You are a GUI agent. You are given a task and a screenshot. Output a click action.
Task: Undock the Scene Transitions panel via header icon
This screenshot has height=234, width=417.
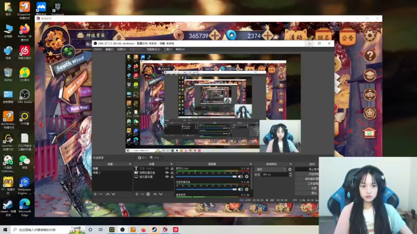point(291,164)
